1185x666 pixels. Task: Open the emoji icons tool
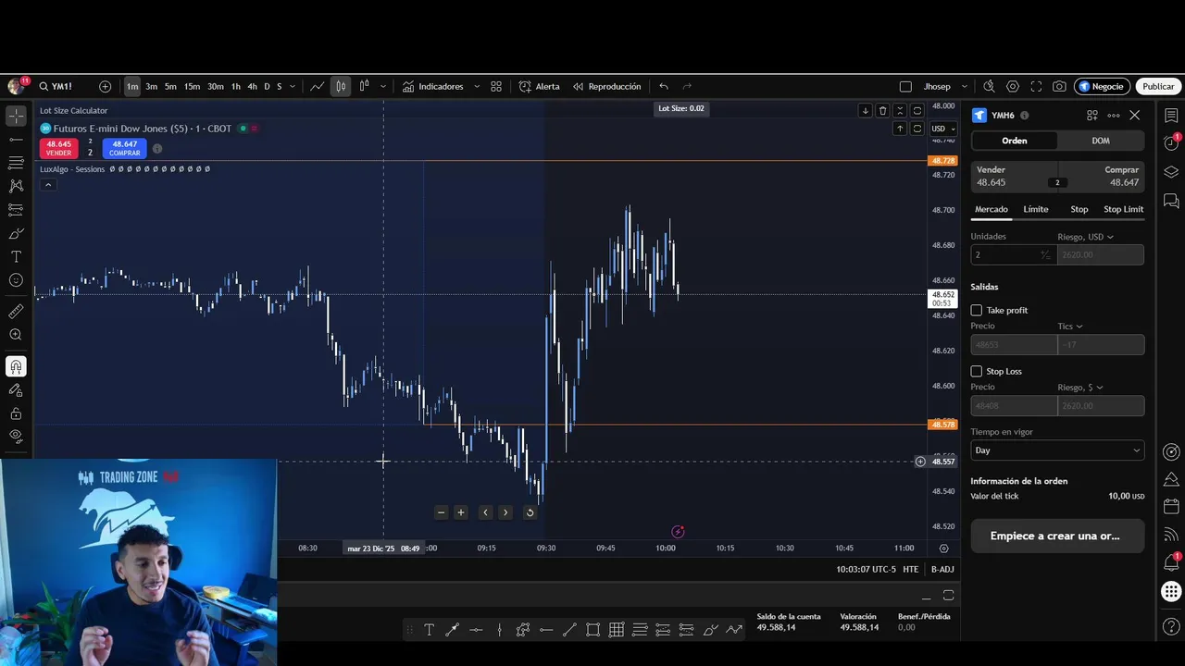pyautogui.click(x=16, y=280)
